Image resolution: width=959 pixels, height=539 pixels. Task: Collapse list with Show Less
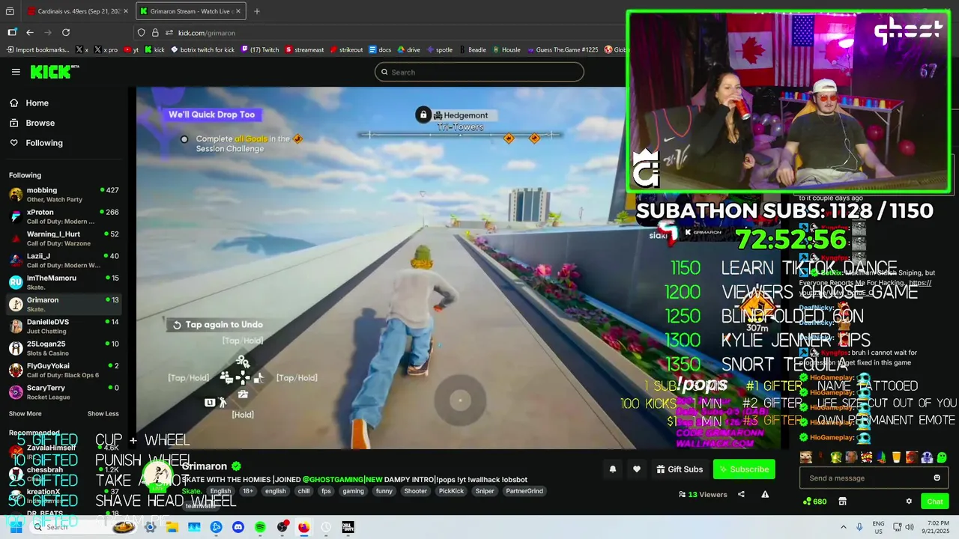click(x=103, y=413)
